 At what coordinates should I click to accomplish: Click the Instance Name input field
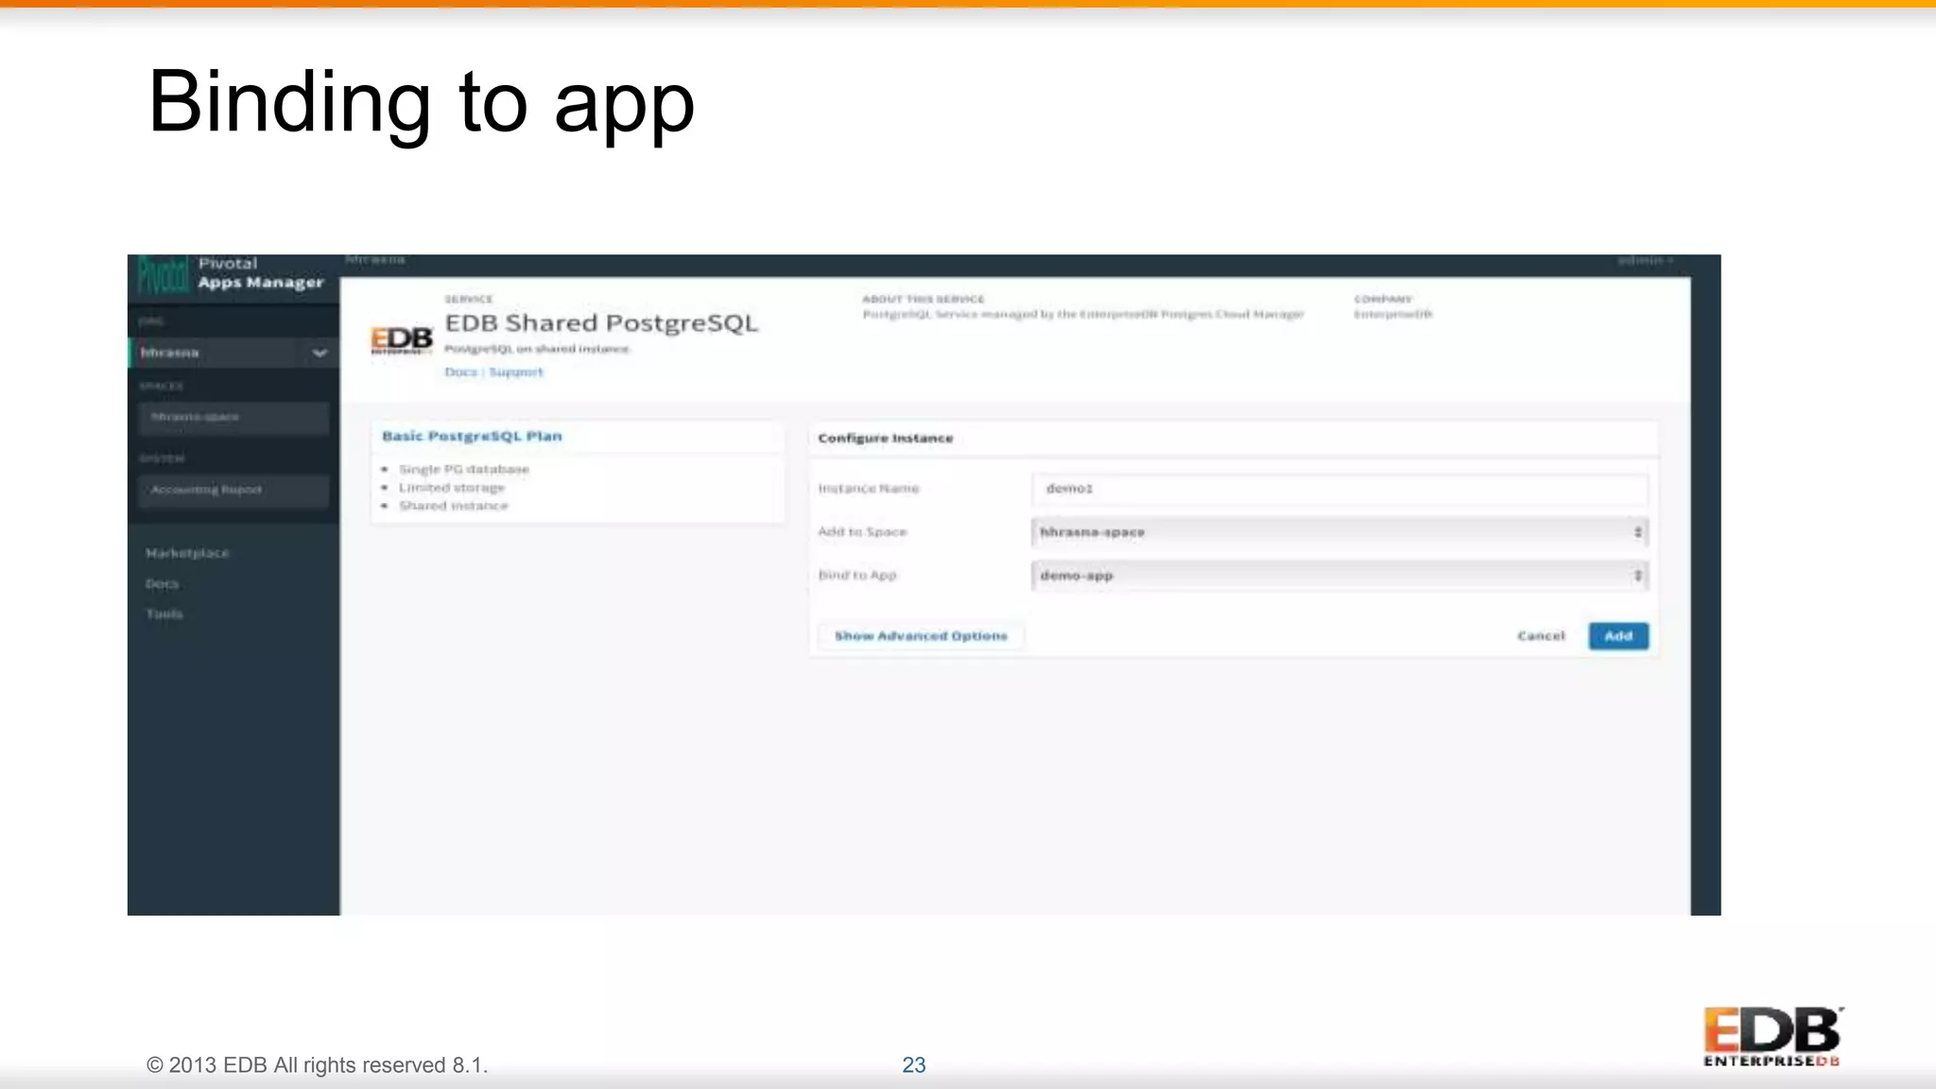1339,489
